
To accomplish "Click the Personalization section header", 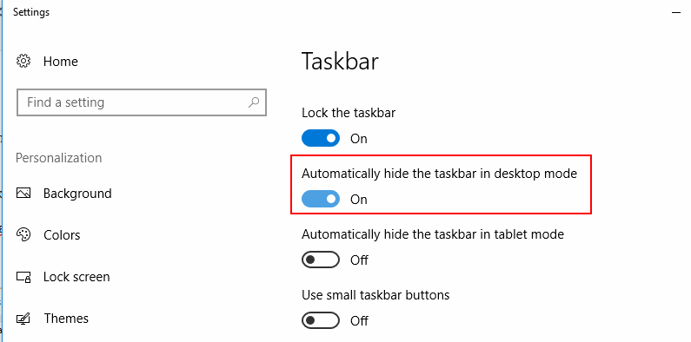I will coord(58,158).
